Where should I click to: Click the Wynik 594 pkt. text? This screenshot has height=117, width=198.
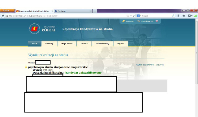point(43,70)
